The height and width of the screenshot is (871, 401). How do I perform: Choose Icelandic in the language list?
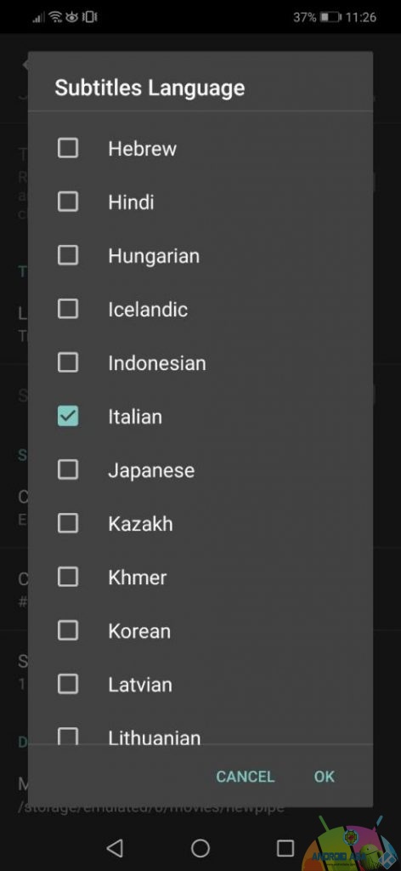pos(200,309)
